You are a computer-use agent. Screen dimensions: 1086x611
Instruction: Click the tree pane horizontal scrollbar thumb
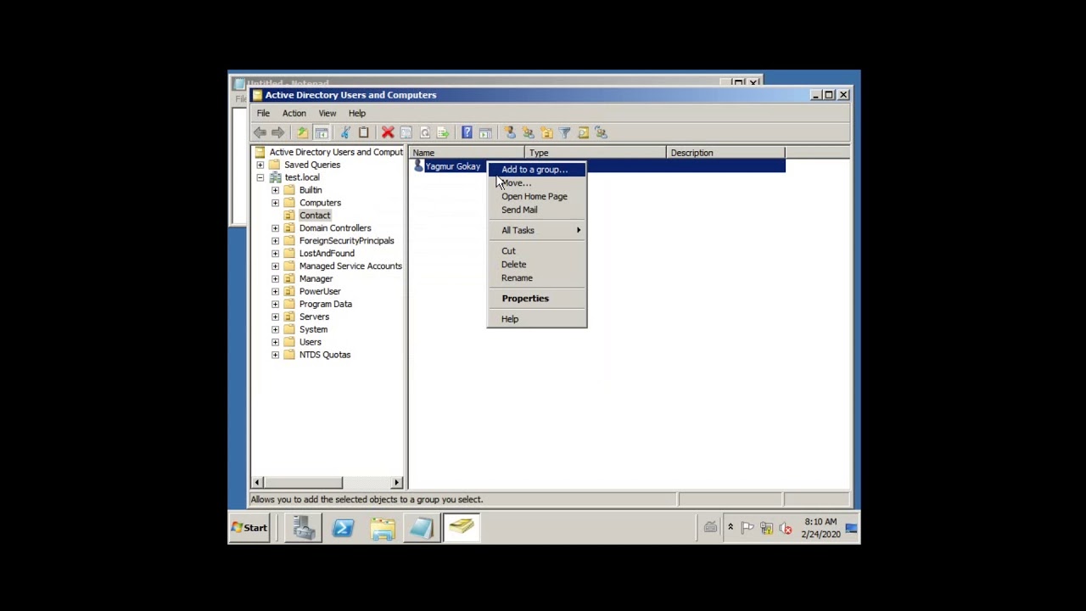(x=302, y=482)
